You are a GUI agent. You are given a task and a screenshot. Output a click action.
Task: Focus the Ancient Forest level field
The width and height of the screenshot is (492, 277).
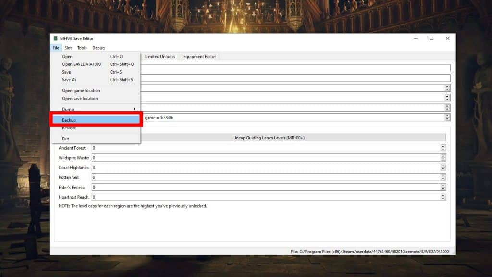(266, 148)
